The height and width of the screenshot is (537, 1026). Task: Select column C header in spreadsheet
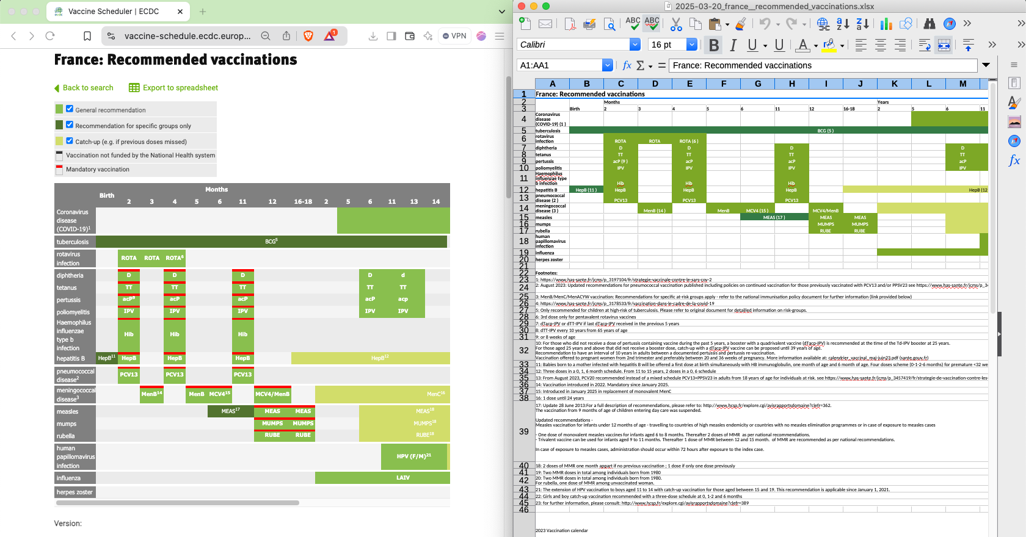coord(620,84)
